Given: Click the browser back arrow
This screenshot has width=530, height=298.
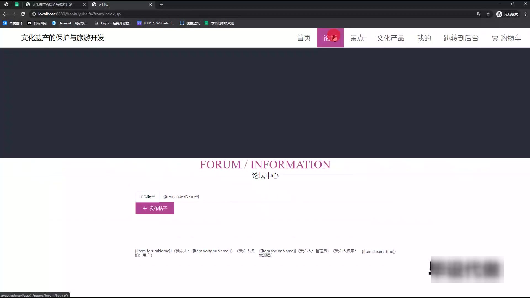Looking at the screenshot, I should click(x=5, y=14).
